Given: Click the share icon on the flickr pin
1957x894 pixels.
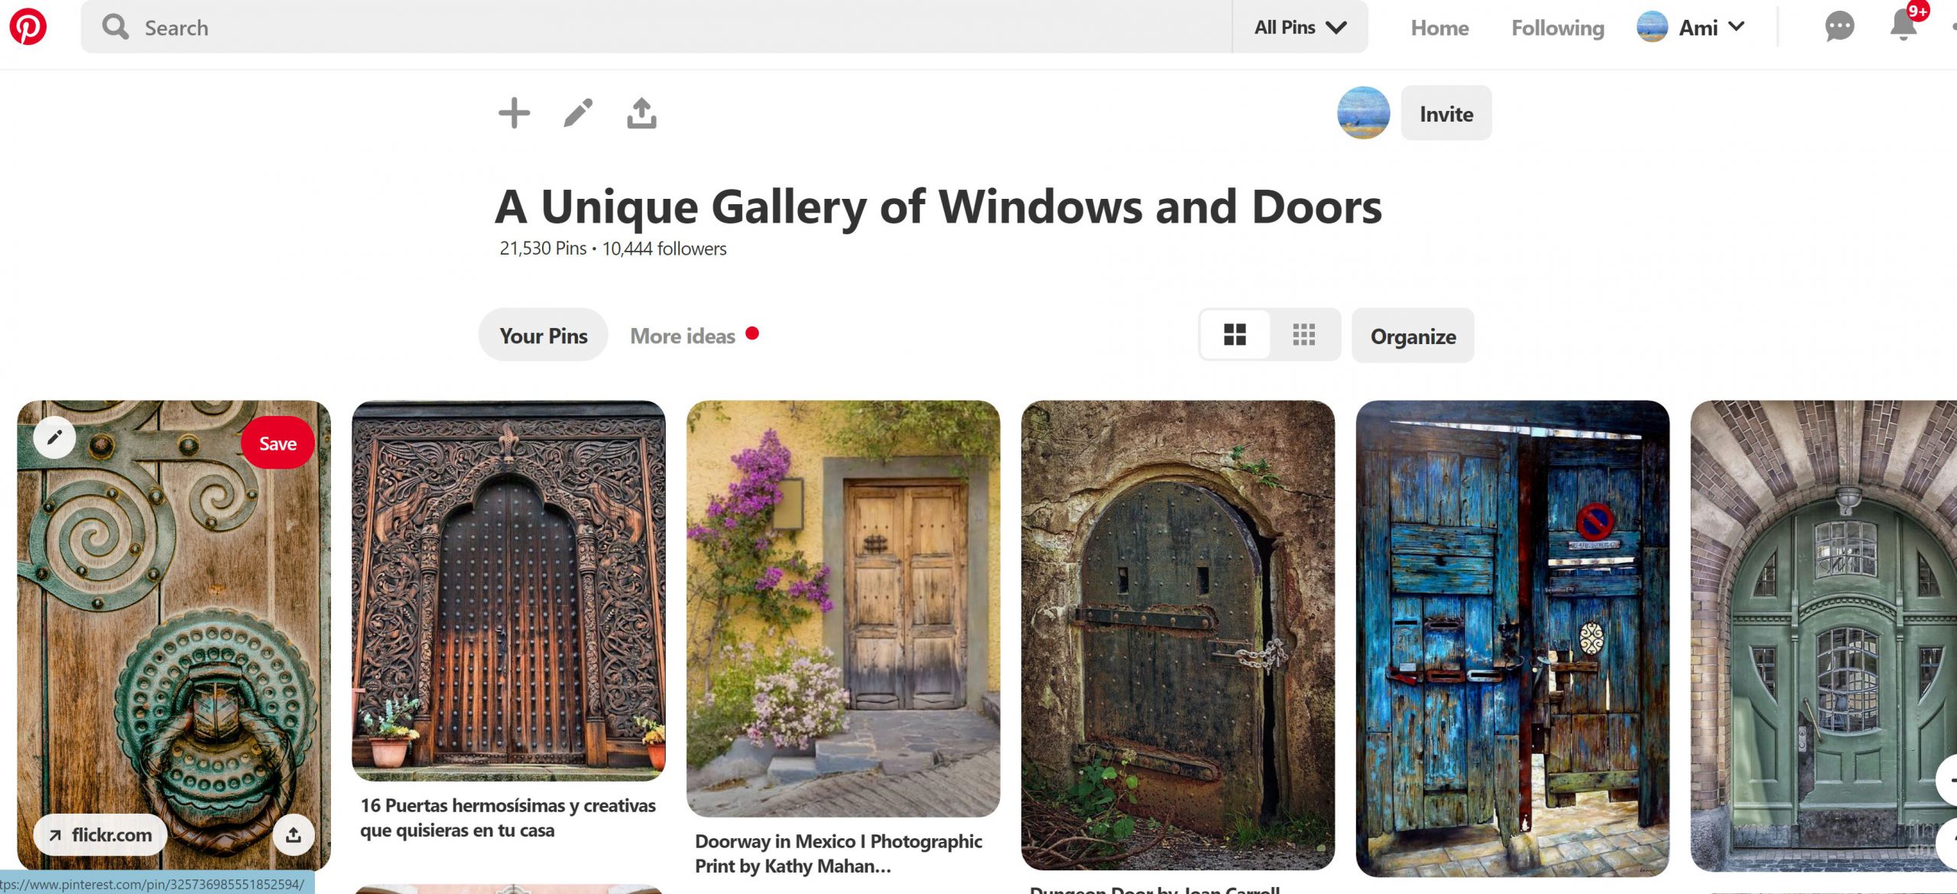Looking at the screenshot, I should (294, 834).
